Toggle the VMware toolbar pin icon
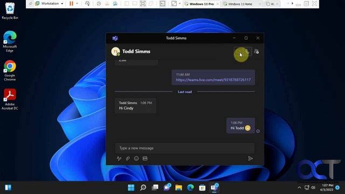345x194 pixels. tap(30, 4)
